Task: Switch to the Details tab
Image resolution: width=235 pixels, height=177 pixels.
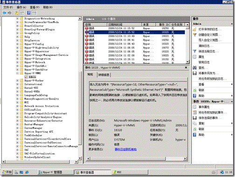Action: click(104, 75)
